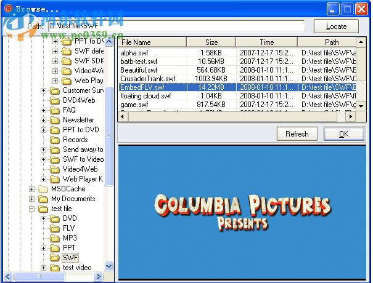
Task: Click the Locate button
Action: click(x=336, y=26)
